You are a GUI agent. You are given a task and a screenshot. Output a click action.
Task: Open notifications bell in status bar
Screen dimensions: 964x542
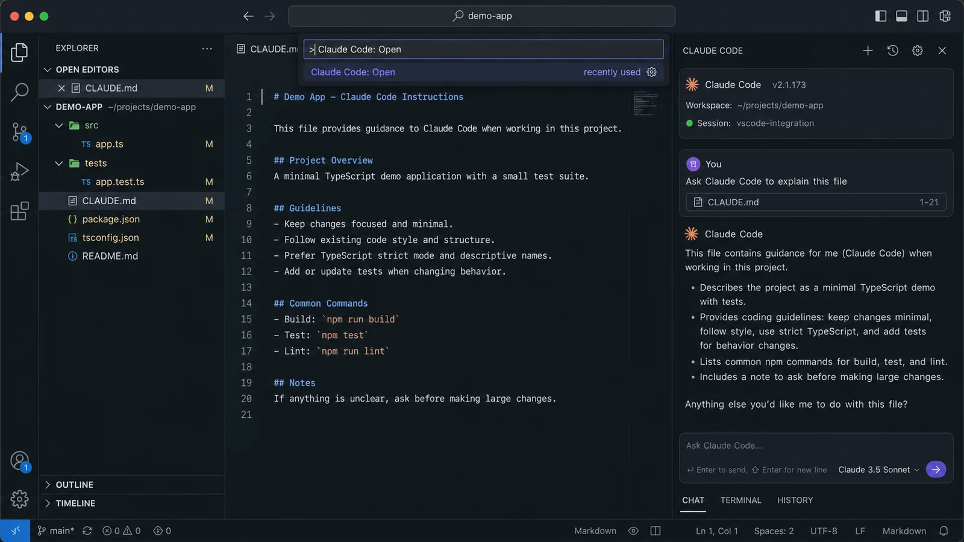click(x=944, y=531)
